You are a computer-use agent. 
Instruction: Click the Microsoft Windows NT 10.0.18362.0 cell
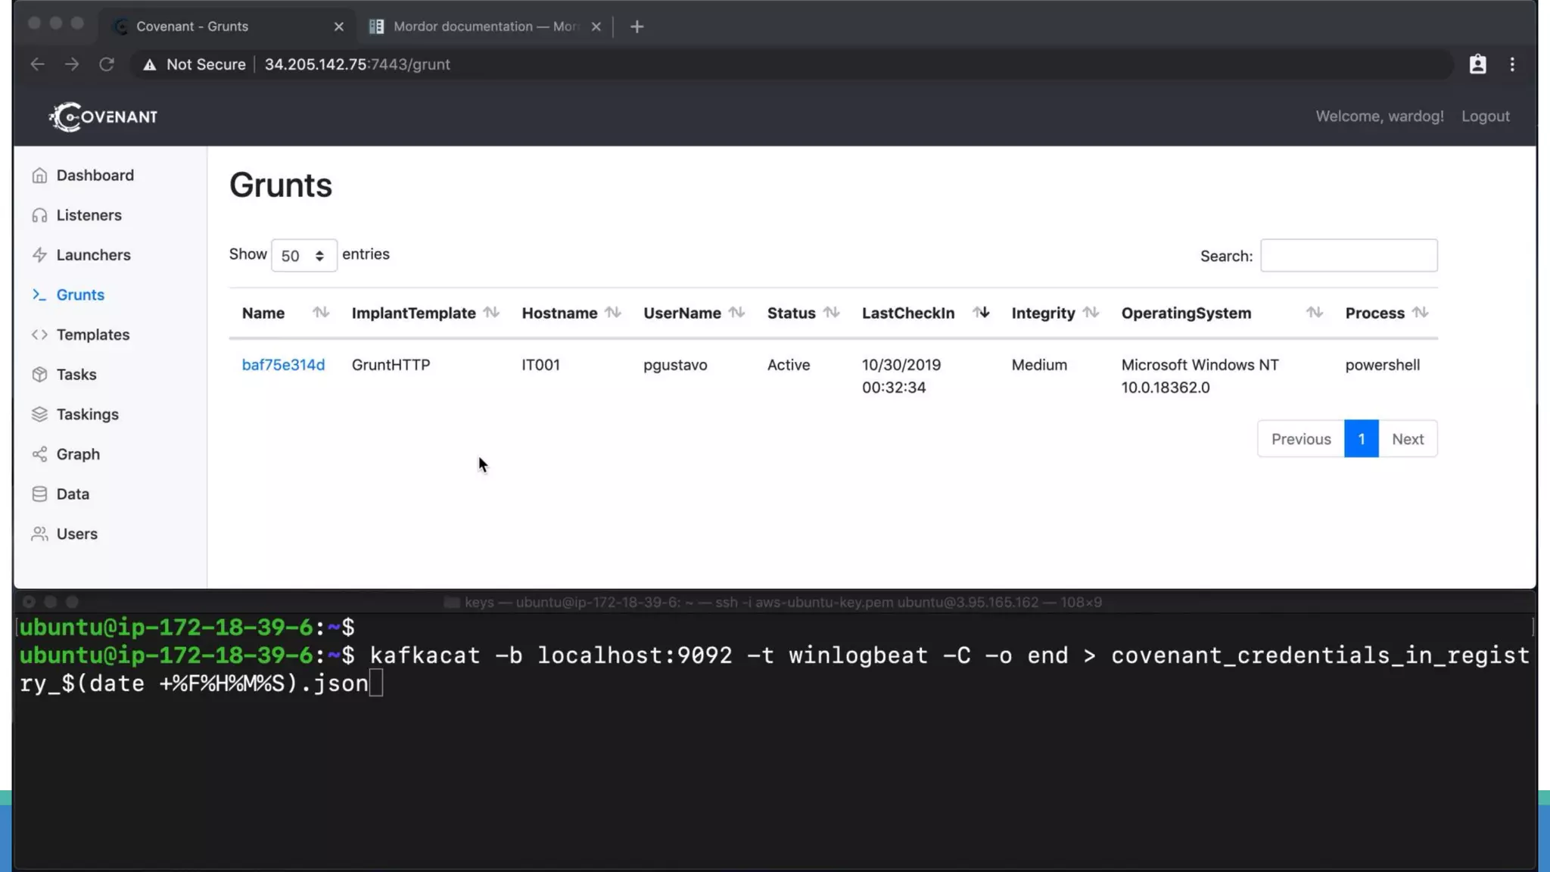[x=1200, y=376]
